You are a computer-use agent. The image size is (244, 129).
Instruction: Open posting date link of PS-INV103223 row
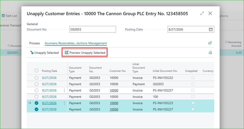49,103
